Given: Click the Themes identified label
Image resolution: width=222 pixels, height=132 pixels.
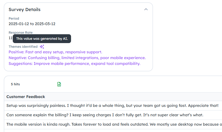Looking at the screenshot, I should coord(23,47).
